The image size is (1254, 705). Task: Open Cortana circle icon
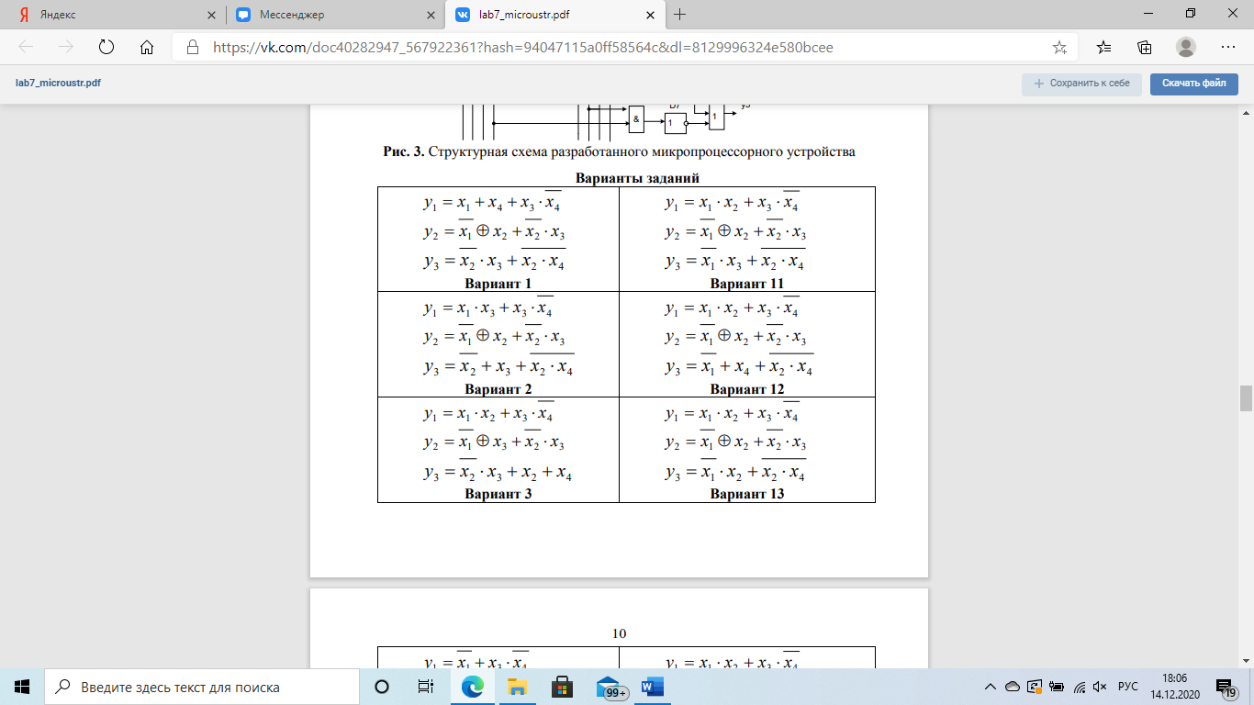pyautogui.click(x=382, y=687)
